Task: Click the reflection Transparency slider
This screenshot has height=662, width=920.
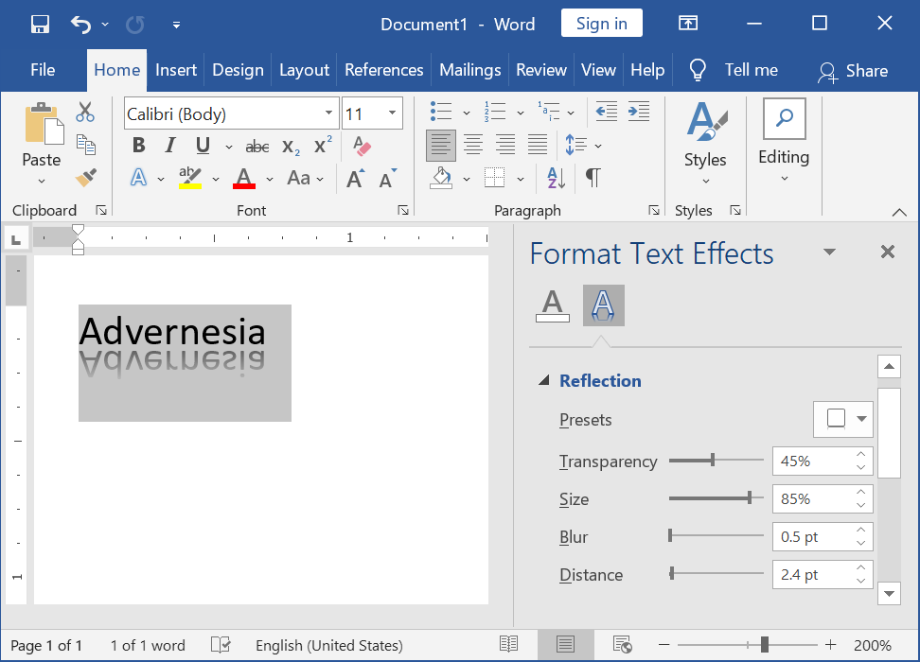Action: (716, 461)
